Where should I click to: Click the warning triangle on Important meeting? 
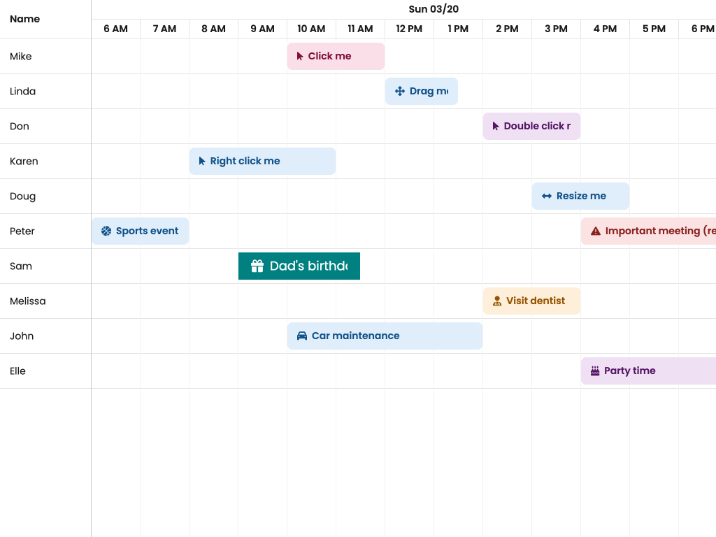click(596, 231)
